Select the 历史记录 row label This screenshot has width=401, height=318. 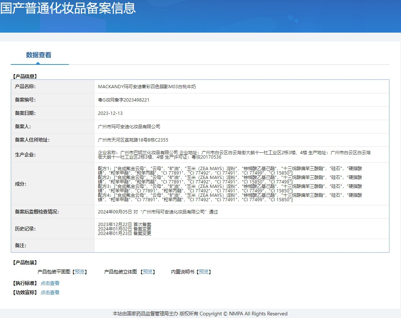point(25,229)
